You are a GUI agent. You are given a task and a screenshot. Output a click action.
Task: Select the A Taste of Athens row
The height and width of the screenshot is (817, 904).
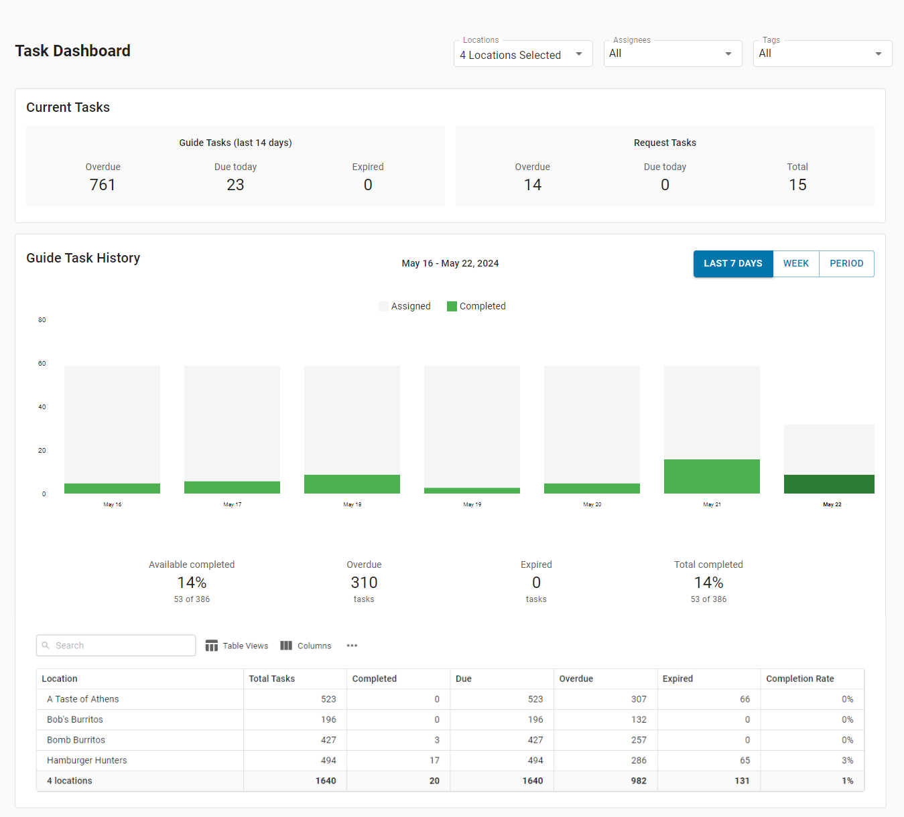tap(450, 699)
